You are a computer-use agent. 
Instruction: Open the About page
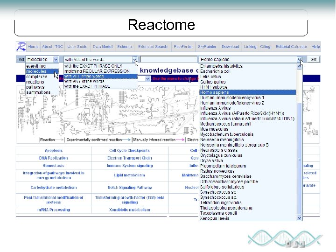(47, 47)
